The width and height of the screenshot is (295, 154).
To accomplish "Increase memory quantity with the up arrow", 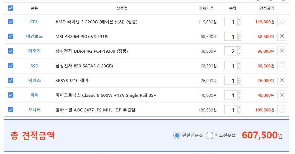I will pos(239,49).
